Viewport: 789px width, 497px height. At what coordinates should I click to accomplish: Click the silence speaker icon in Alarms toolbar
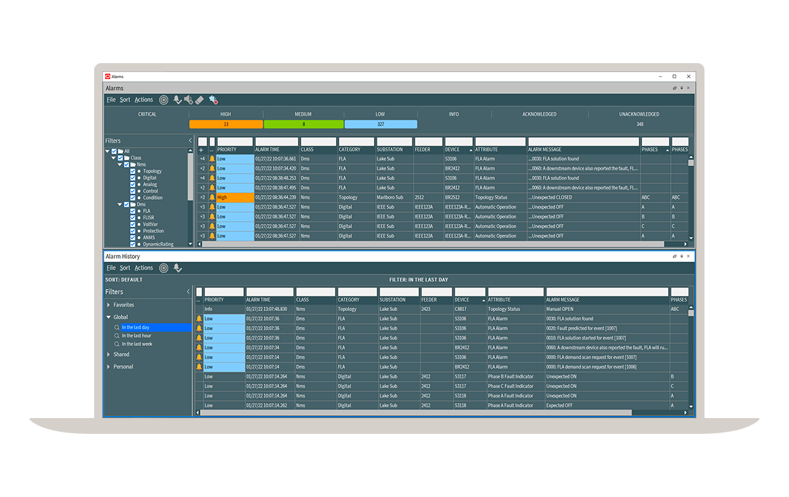(188, 100)
